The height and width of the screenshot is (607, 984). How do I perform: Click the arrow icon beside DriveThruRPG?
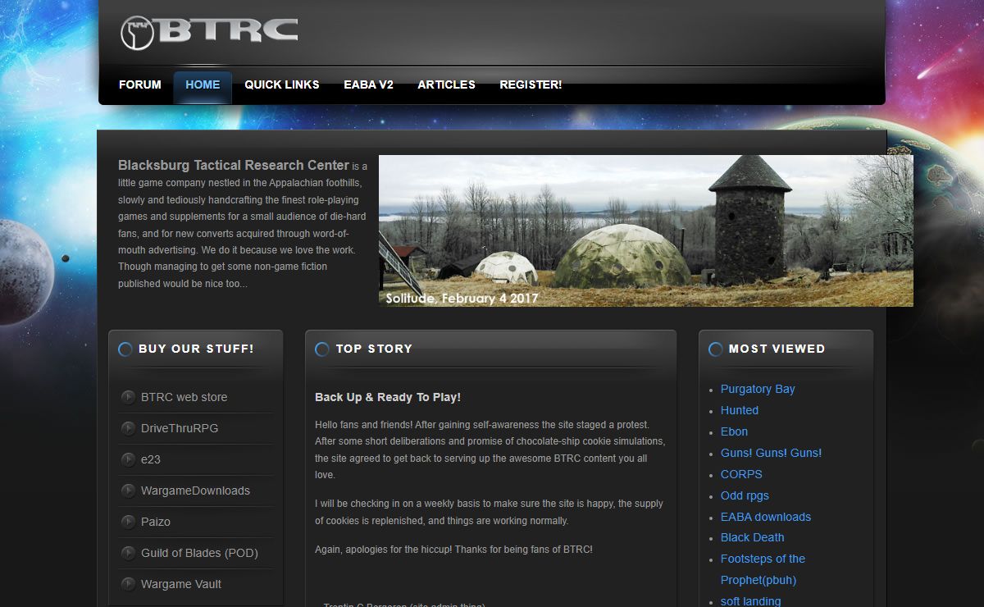128,428
